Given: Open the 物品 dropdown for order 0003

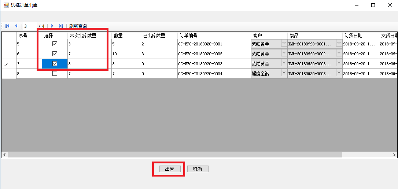Looking at the screenshot, I should [339, 63].
